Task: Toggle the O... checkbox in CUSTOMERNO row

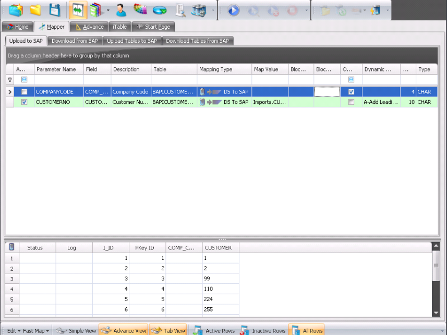Action: point(351,102)
